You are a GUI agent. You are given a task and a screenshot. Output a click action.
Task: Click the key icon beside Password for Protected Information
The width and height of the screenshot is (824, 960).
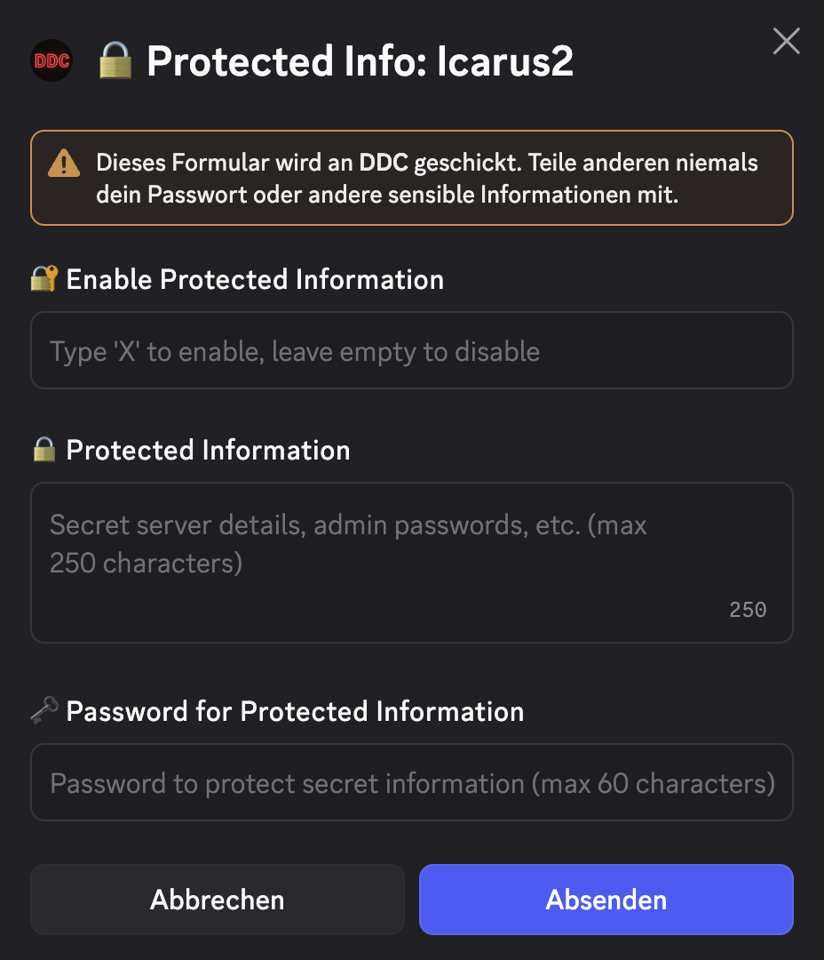coord(44,710)
